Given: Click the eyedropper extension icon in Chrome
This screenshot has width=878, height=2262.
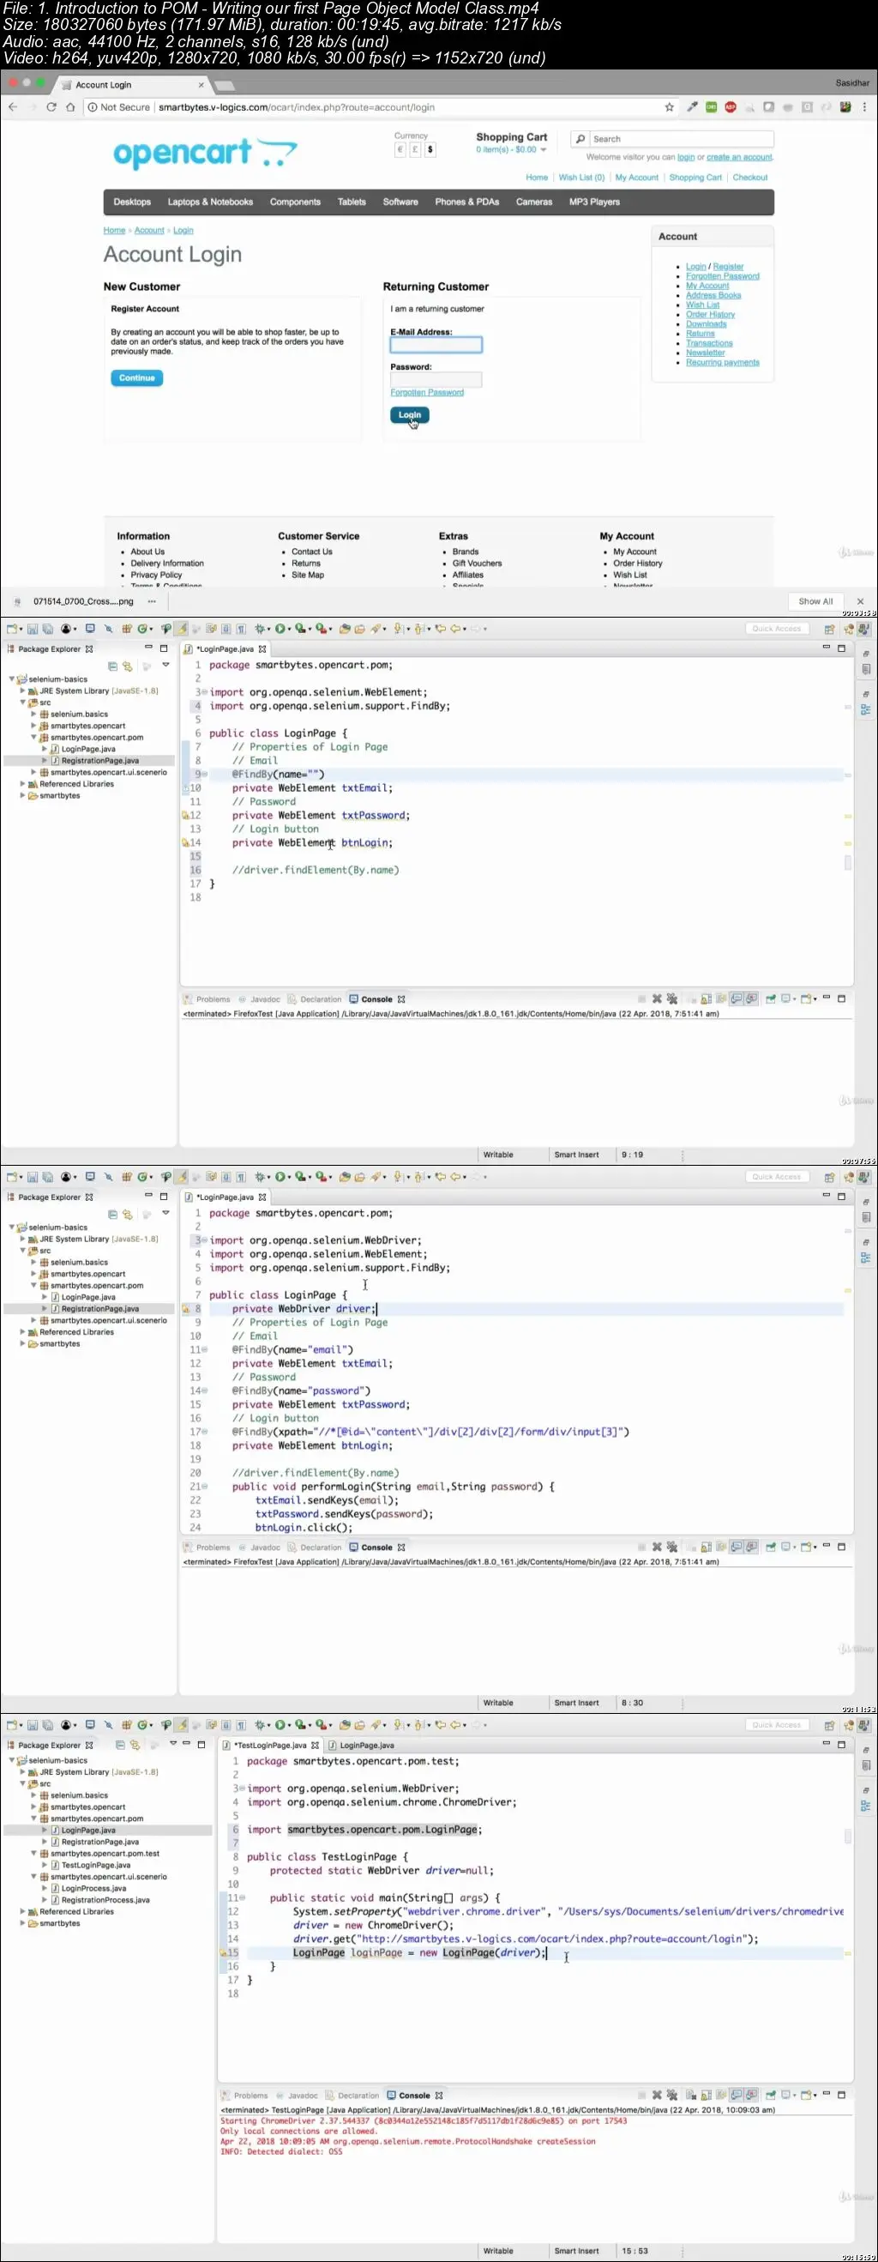Looking at the screenshot, I should click(692, 107).
